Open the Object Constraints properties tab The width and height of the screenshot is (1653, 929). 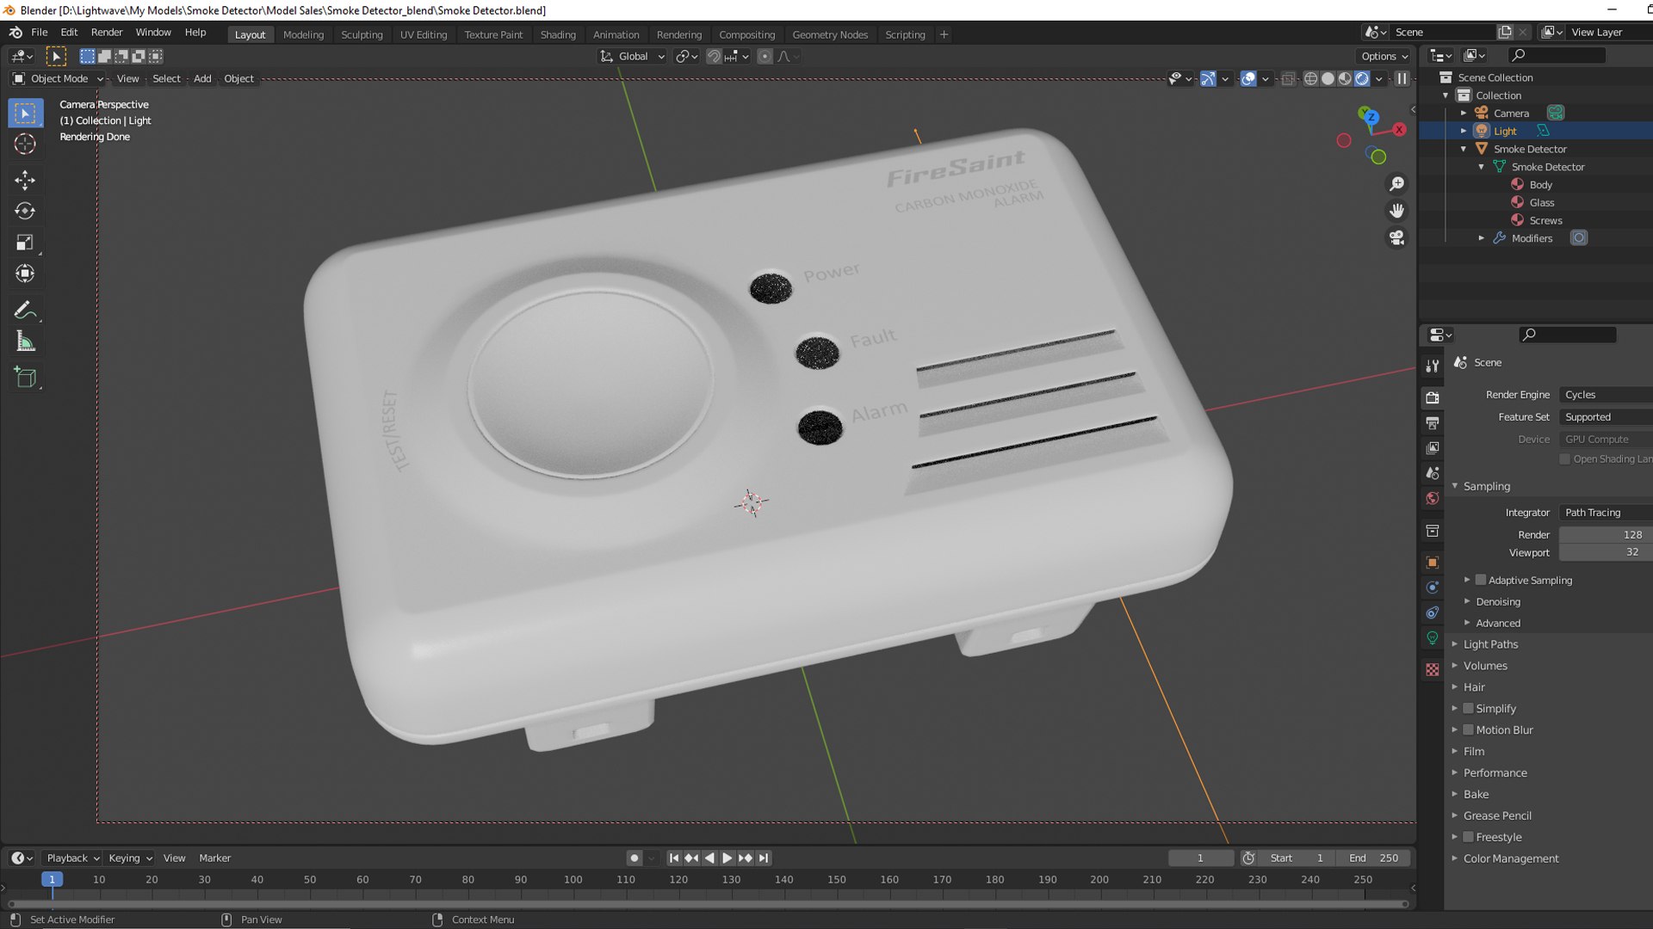[1433, 612]
